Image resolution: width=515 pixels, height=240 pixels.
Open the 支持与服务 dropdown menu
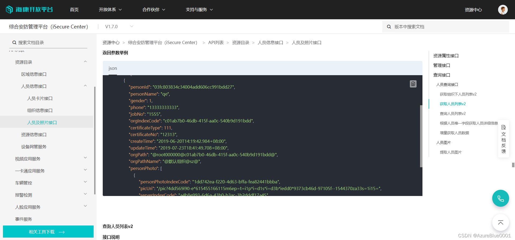click(x=199, y=10)
